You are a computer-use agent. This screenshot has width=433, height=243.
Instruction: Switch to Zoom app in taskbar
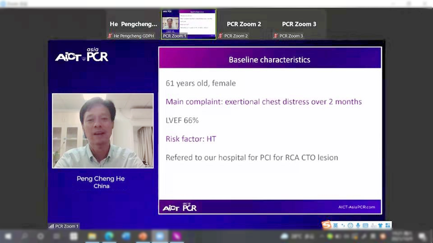160,236
